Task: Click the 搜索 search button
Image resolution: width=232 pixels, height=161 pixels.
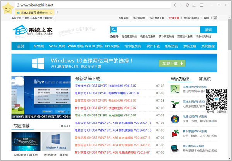Action: [x=209, y=30]
